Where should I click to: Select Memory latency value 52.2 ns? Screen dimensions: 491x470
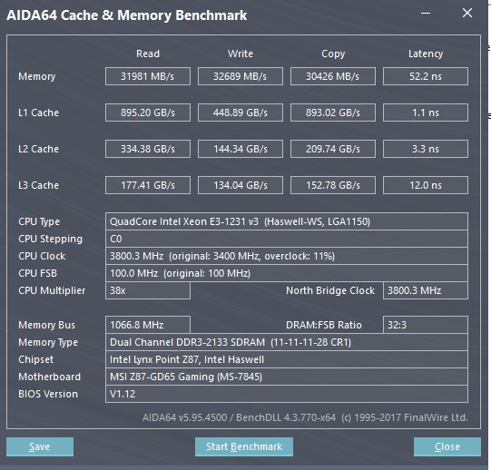pos(426,76)
